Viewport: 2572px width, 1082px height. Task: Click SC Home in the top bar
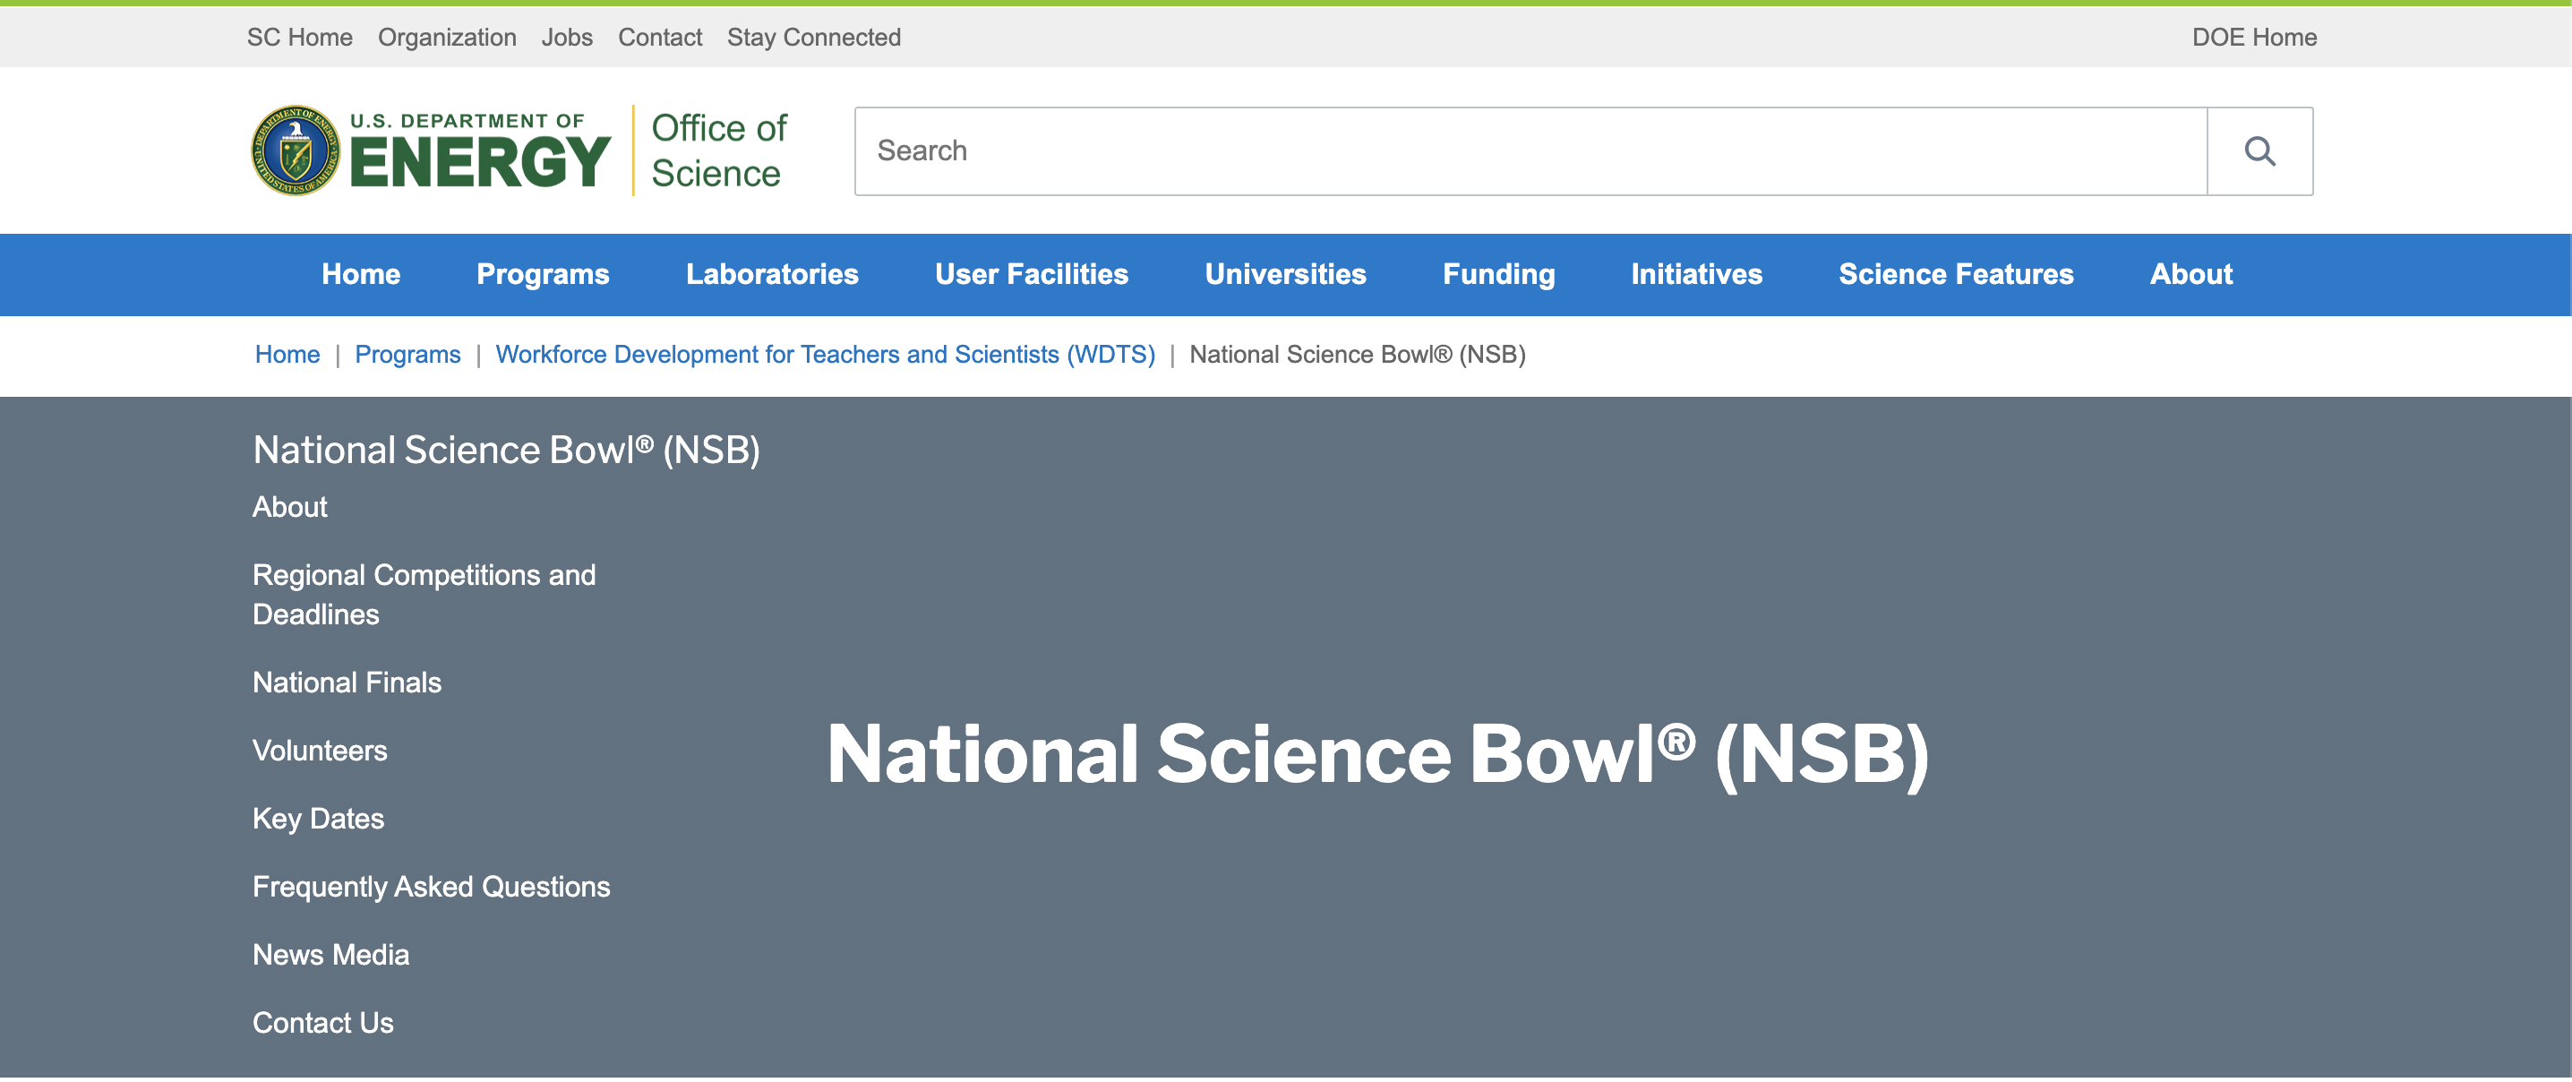(x=299, y=37)
